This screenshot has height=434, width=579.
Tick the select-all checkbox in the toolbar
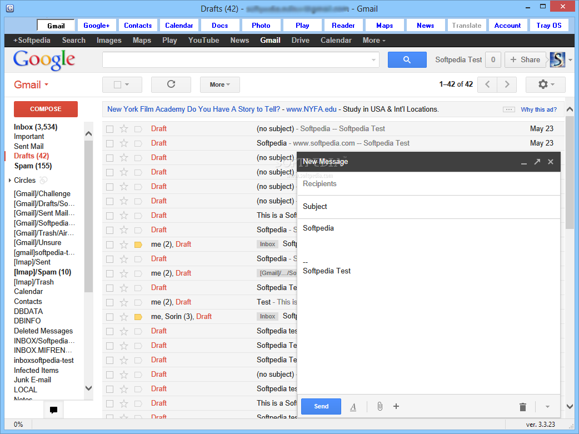click(117, 84)
